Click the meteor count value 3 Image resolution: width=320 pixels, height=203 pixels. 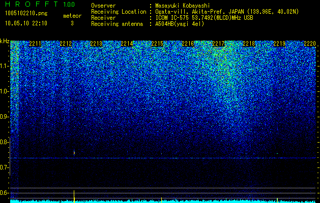tap(72, 23)
